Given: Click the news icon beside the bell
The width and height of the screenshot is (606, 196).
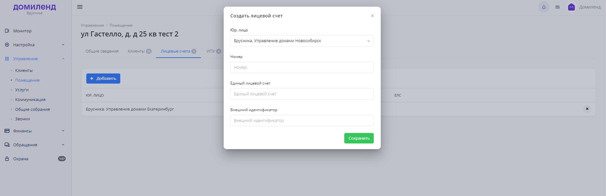Looking at the screenshot, I should coord(557,7).
